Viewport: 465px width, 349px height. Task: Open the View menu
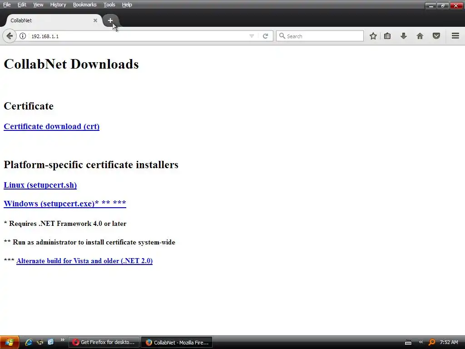[x=38, y=5]
